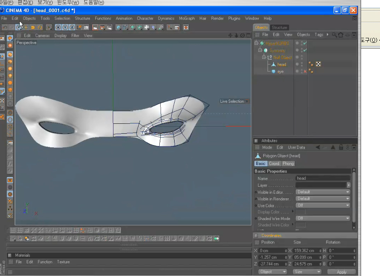The width and height of the screenshot is (380, 276).
Task: Open the User Data menu in Attributes
Action: (x=296, y=147)
